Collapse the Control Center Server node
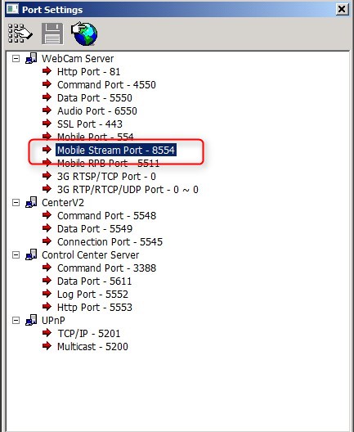Screen dimensions: 354x432 pos(16,255)
